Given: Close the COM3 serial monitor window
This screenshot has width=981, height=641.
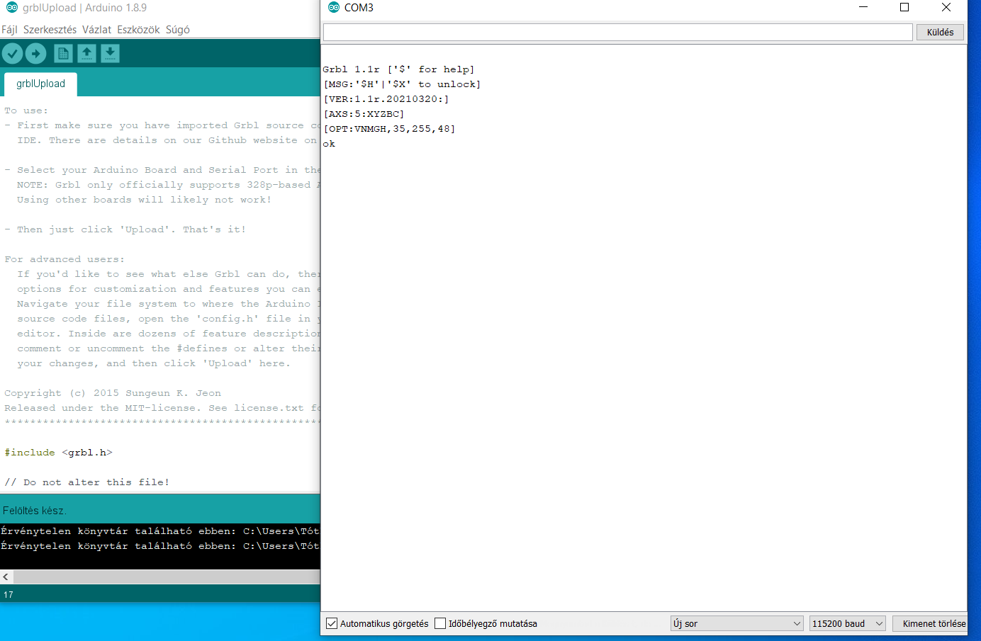Looking at the screenshot, I should coord(946,7).
